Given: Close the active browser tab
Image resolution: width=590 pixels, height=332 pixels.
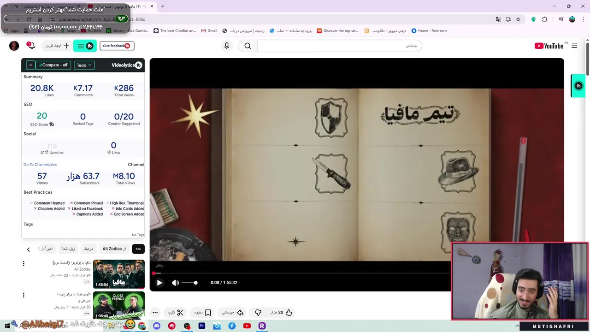Looking at the screenshot, I should coord(152,6).
